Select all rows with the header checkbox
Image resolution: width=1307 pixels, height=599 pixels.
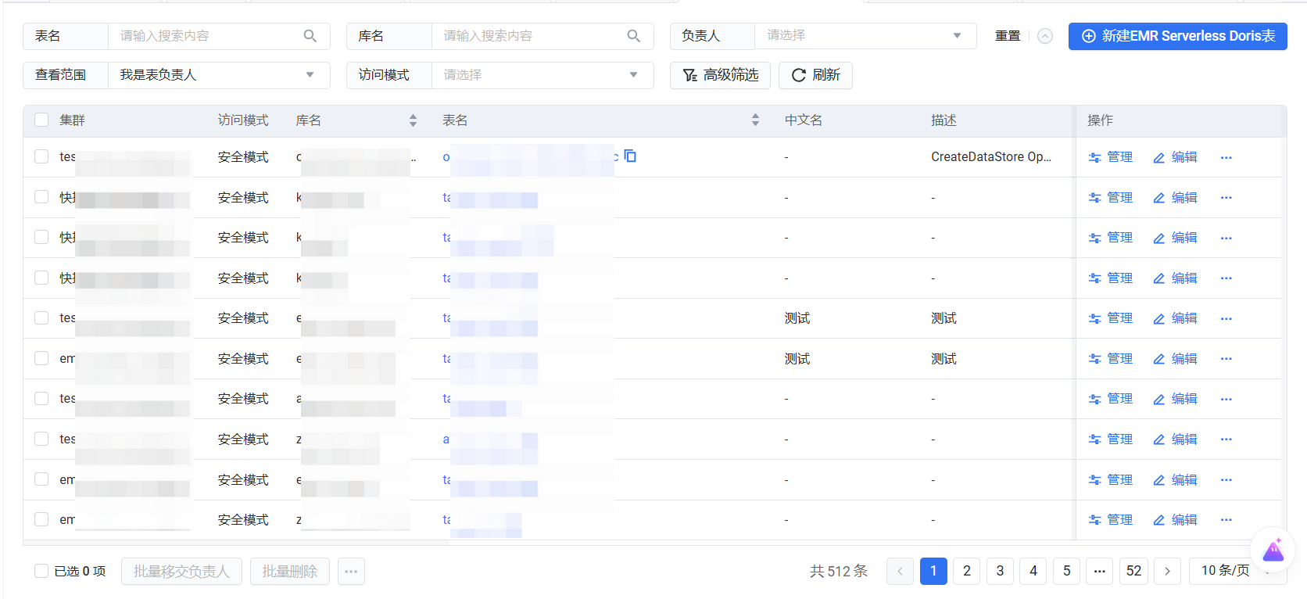point(41,120)
